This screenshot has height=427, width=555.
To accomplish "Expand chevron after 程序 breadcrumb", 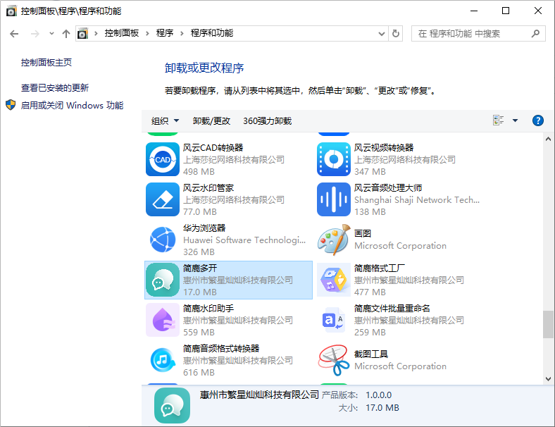I will tap(182, 34).
